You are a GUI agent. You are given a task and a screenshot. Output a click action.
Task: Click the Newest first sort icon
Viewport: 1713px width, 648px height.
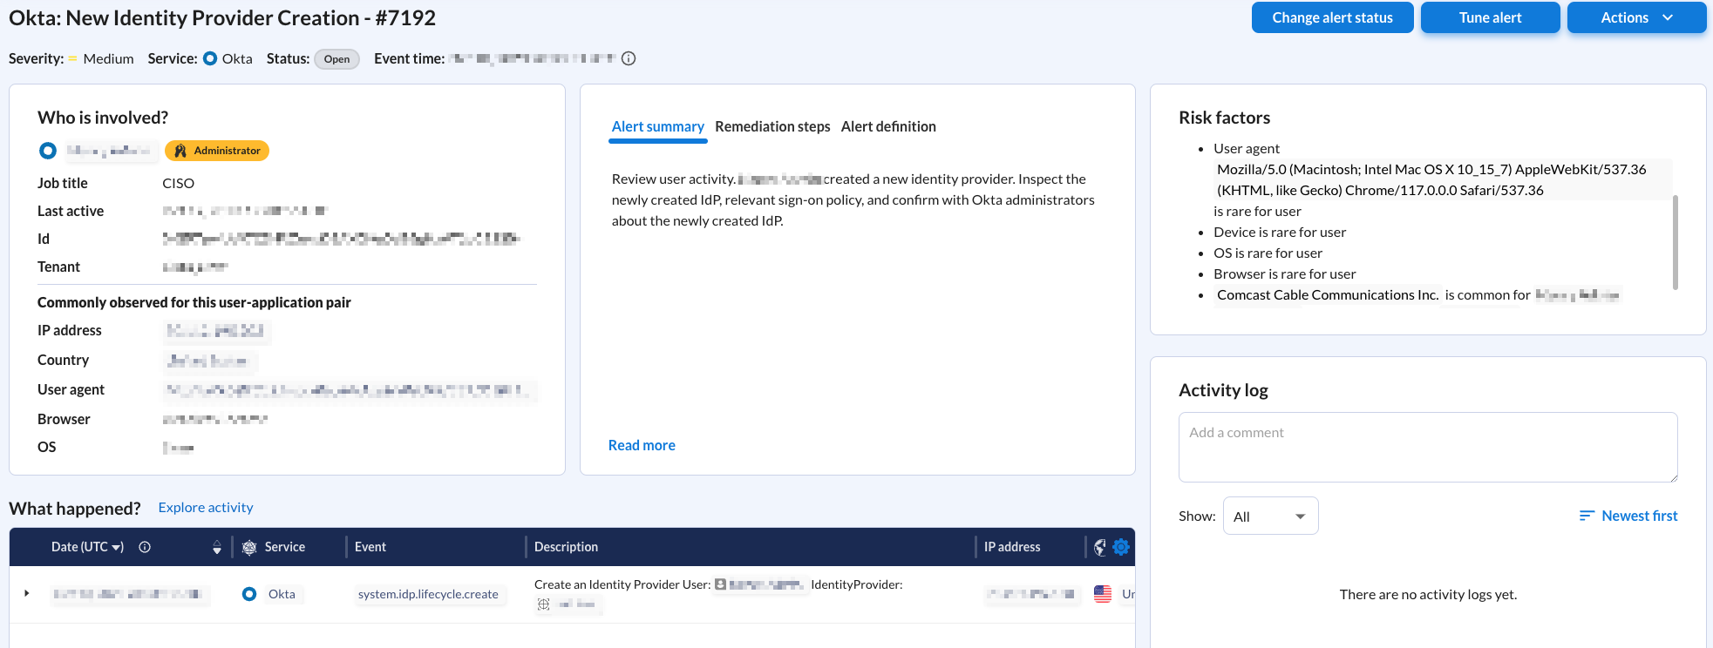1587,516
